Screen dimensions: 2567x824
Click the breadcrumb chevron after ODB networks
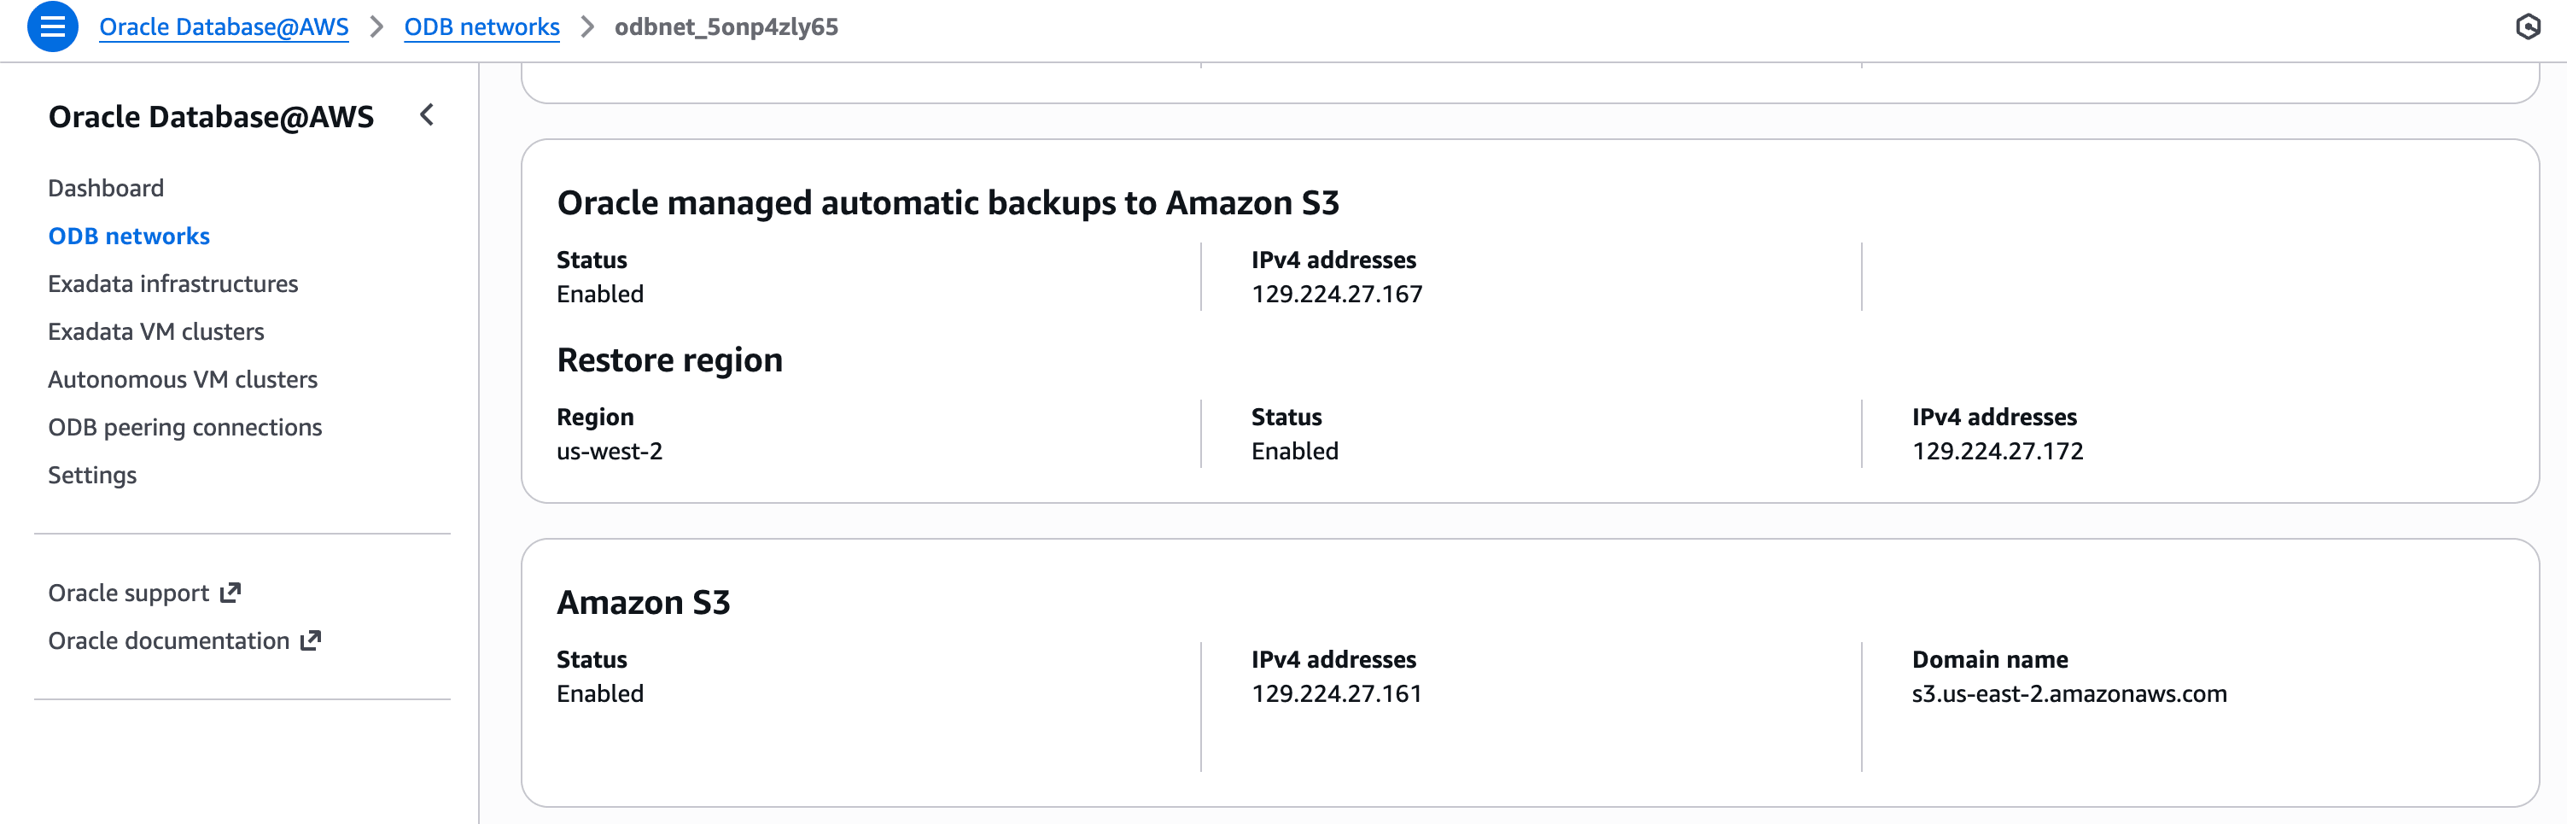point(583,27)
